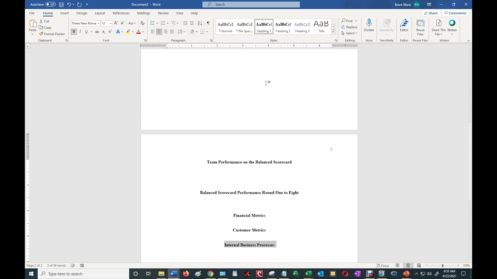Expand the numbering list dropdown
Image resolution: width=497 pixels, height=279 pixels.
pos(168,23)
